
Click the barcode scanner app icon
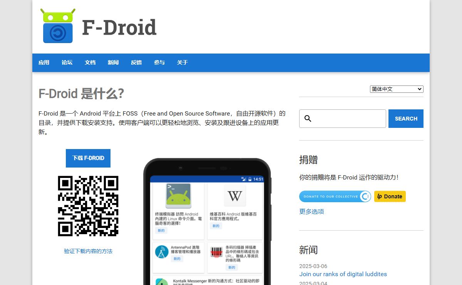(216, 252)
